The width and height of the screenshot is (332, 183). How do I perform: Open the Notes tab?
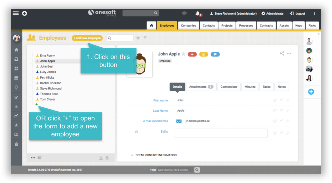click(x=282, y=87)
